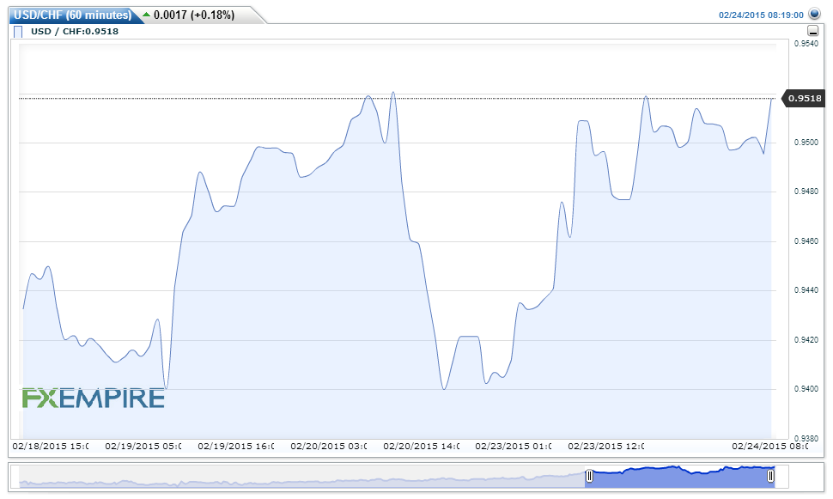Click the change value 0.0017 (+0.18%)

tap(194, 15)
